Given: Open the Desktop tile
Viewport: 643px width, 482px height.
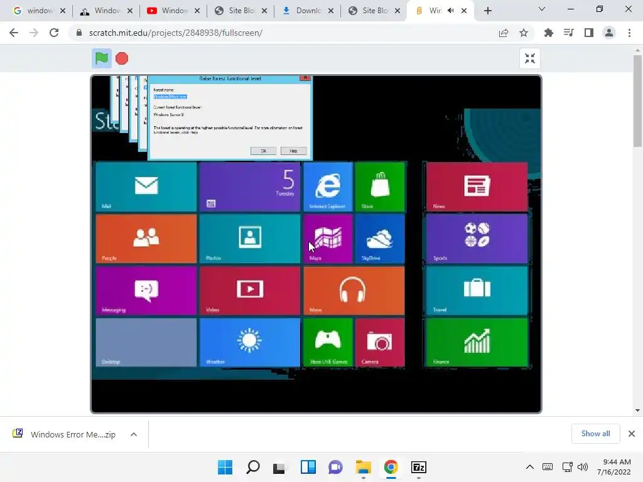Looking at the screenshot, I should coord(146,342).
